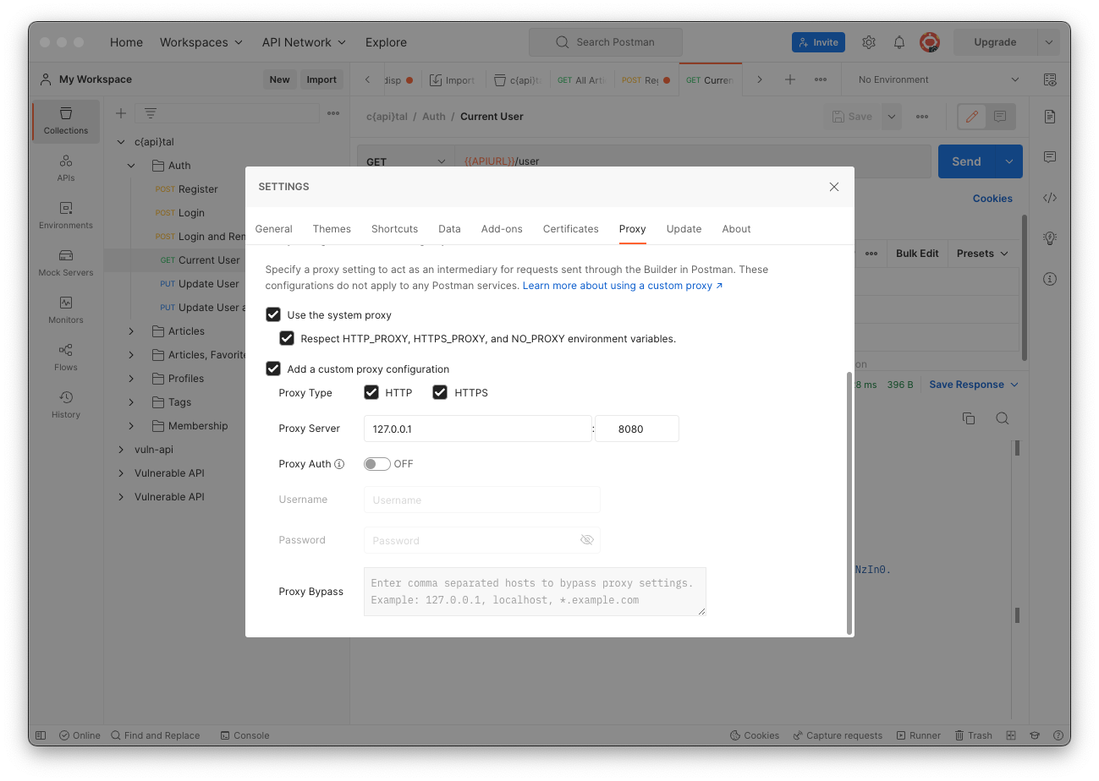Search the response with the magnifier icon
Viewport: 1099px width, 781px height.
1003,418
